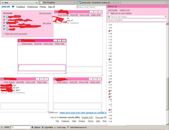The width and height of the screenshot is (169, 130).
Task: Click the imo.im logo
Action: pyautogui.click(x=6, y=7)
